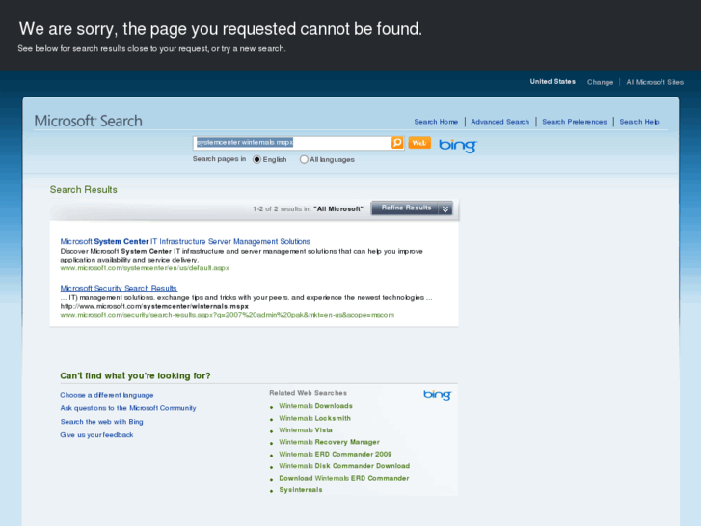This screenshot has width=701, height=526.
Task: Open Winternals ERD Commander 2009 search
Action: coord(336,454)
